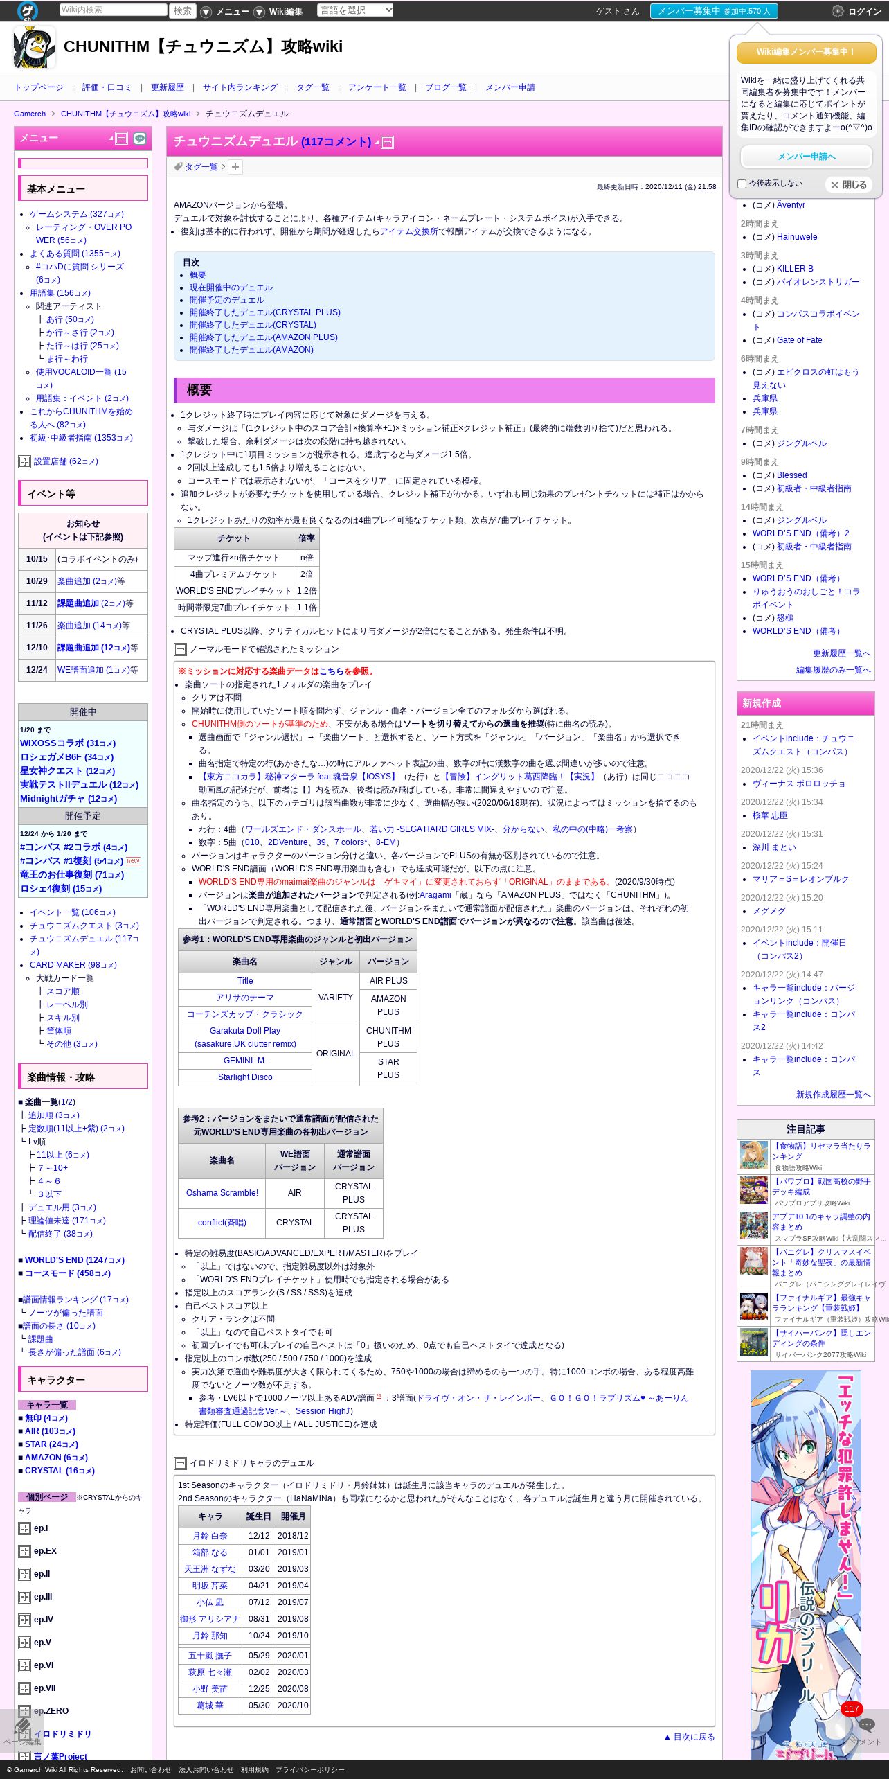The width and height of the screenshot is (889, 1779).
Task: Jump to 現在開催中のデュエル in contents
Action: tap(231, 288)
